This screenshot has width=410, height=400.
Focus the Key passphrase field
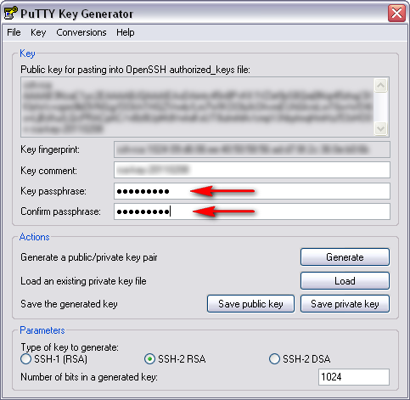click(252, 191)
